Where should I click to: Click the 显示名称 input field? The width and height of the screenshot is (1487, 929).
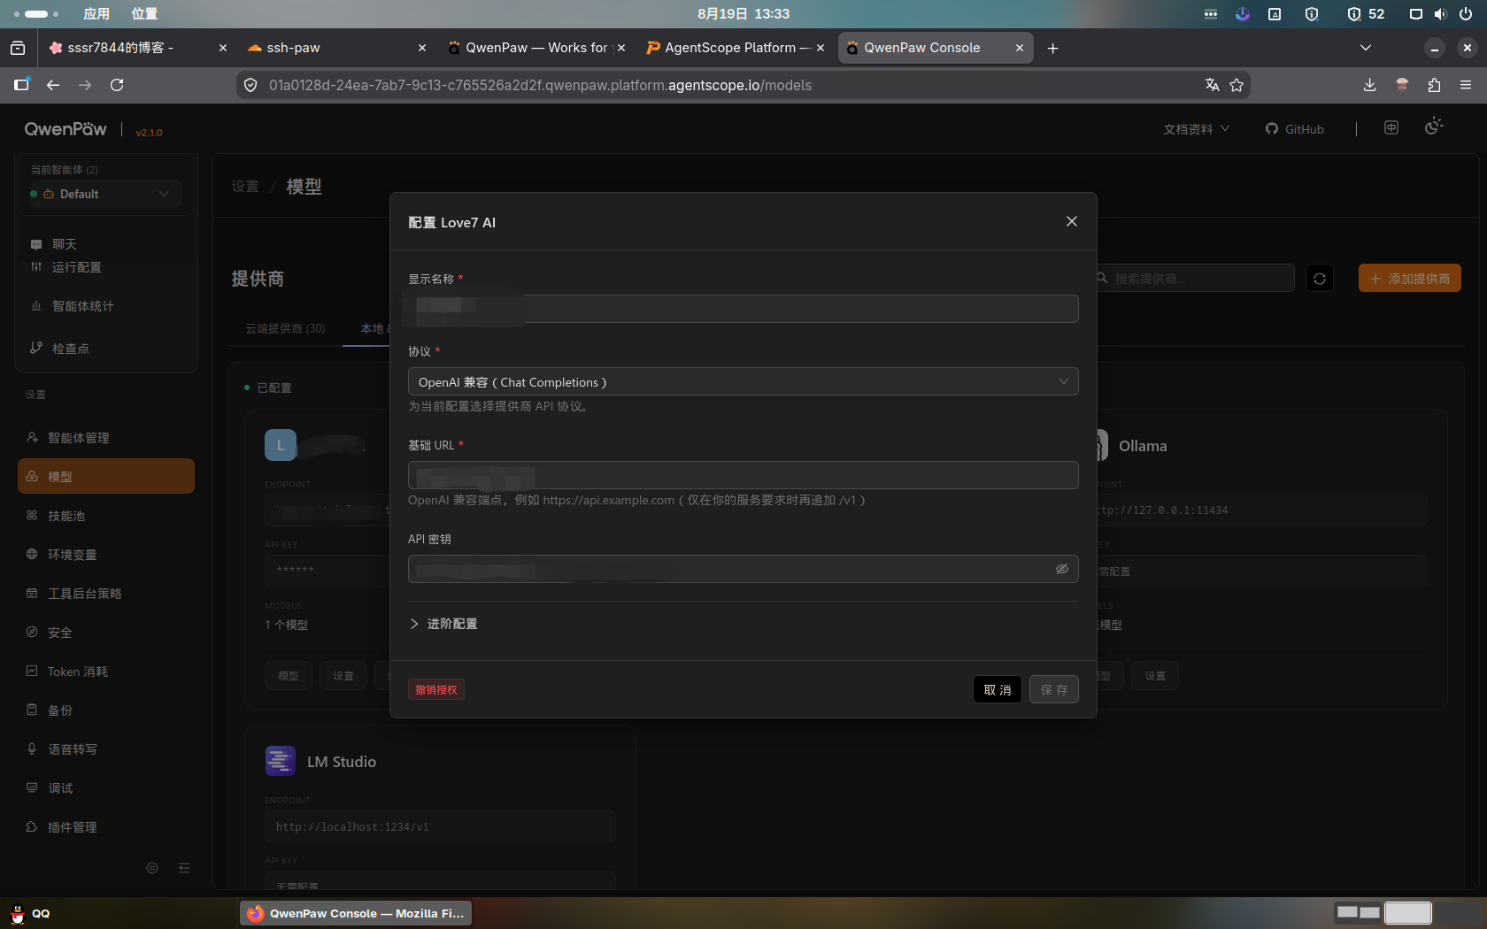pyautogui.click(x=743, y=309)
